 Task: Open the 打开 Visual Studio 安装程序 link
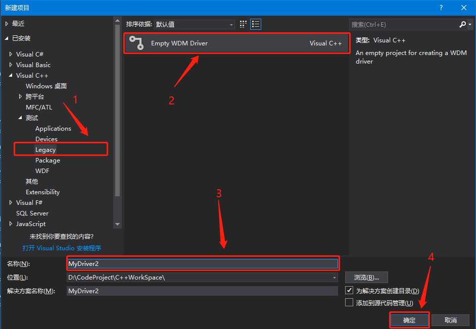click(x=62, y=248)
